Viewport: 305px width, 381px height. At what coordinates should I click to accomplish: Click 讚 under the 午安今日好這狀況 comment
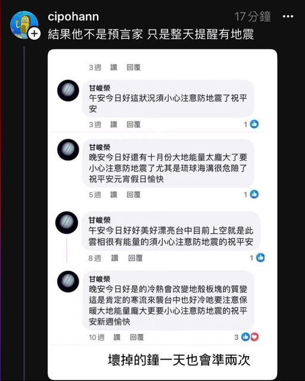pyautogui.click(x=114, y=124)
